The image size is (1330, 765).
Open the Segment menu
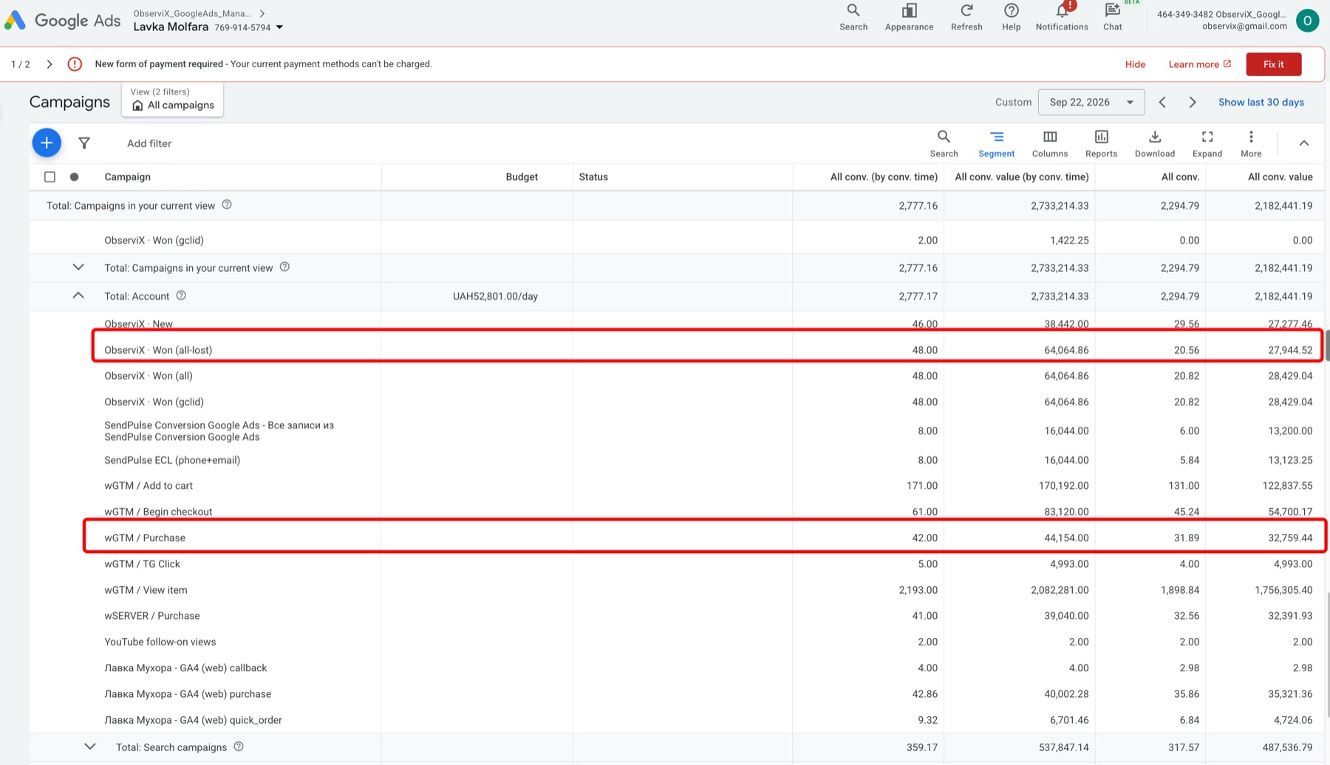tap(996, 143)
